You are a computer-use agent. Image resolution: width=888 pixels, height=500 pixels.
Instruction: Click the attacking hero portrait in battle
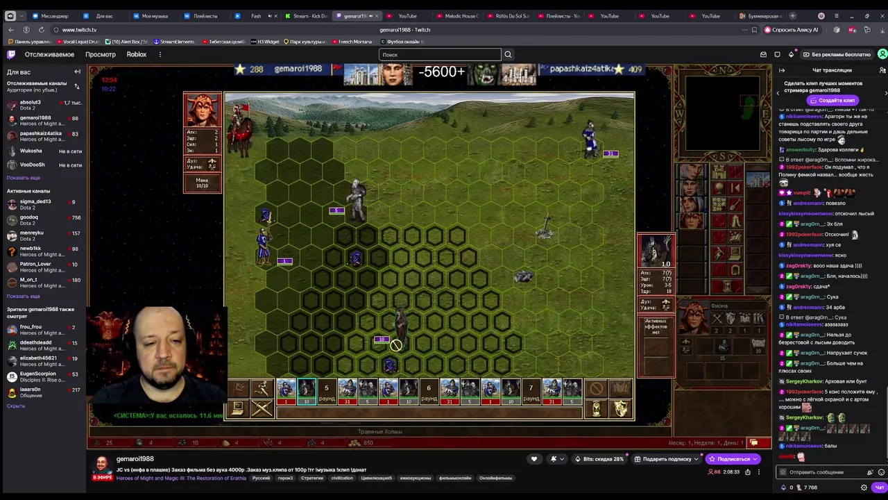coord(203,110)
